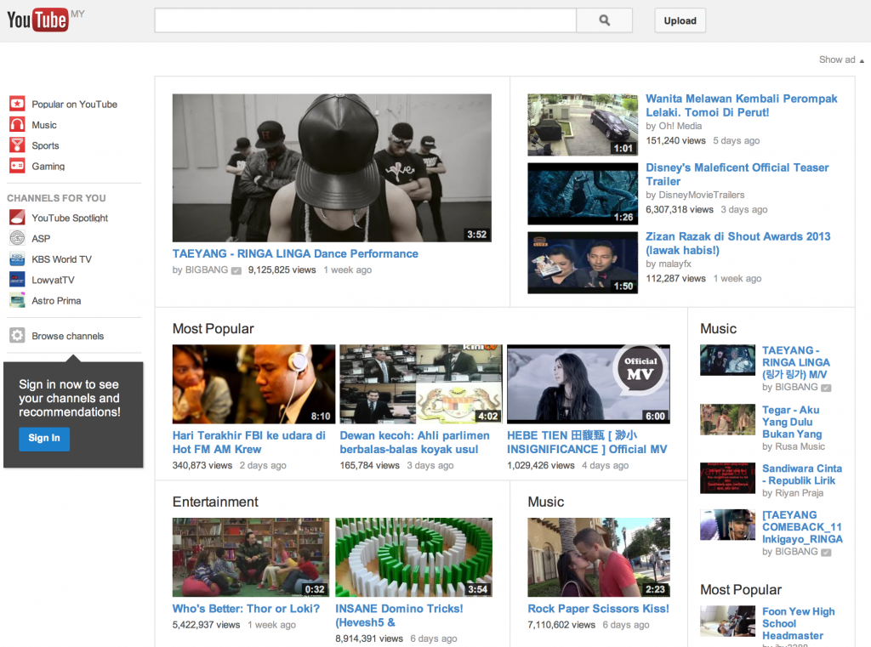Viewport: 871px width, 647px height.
Task: Open BIGBANG channel under featured video
Action: (x=207, y=270)
